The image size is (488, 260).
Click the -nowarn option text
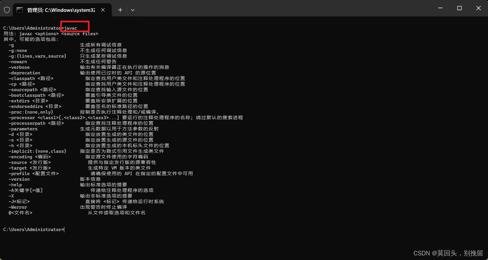point(18,62)
